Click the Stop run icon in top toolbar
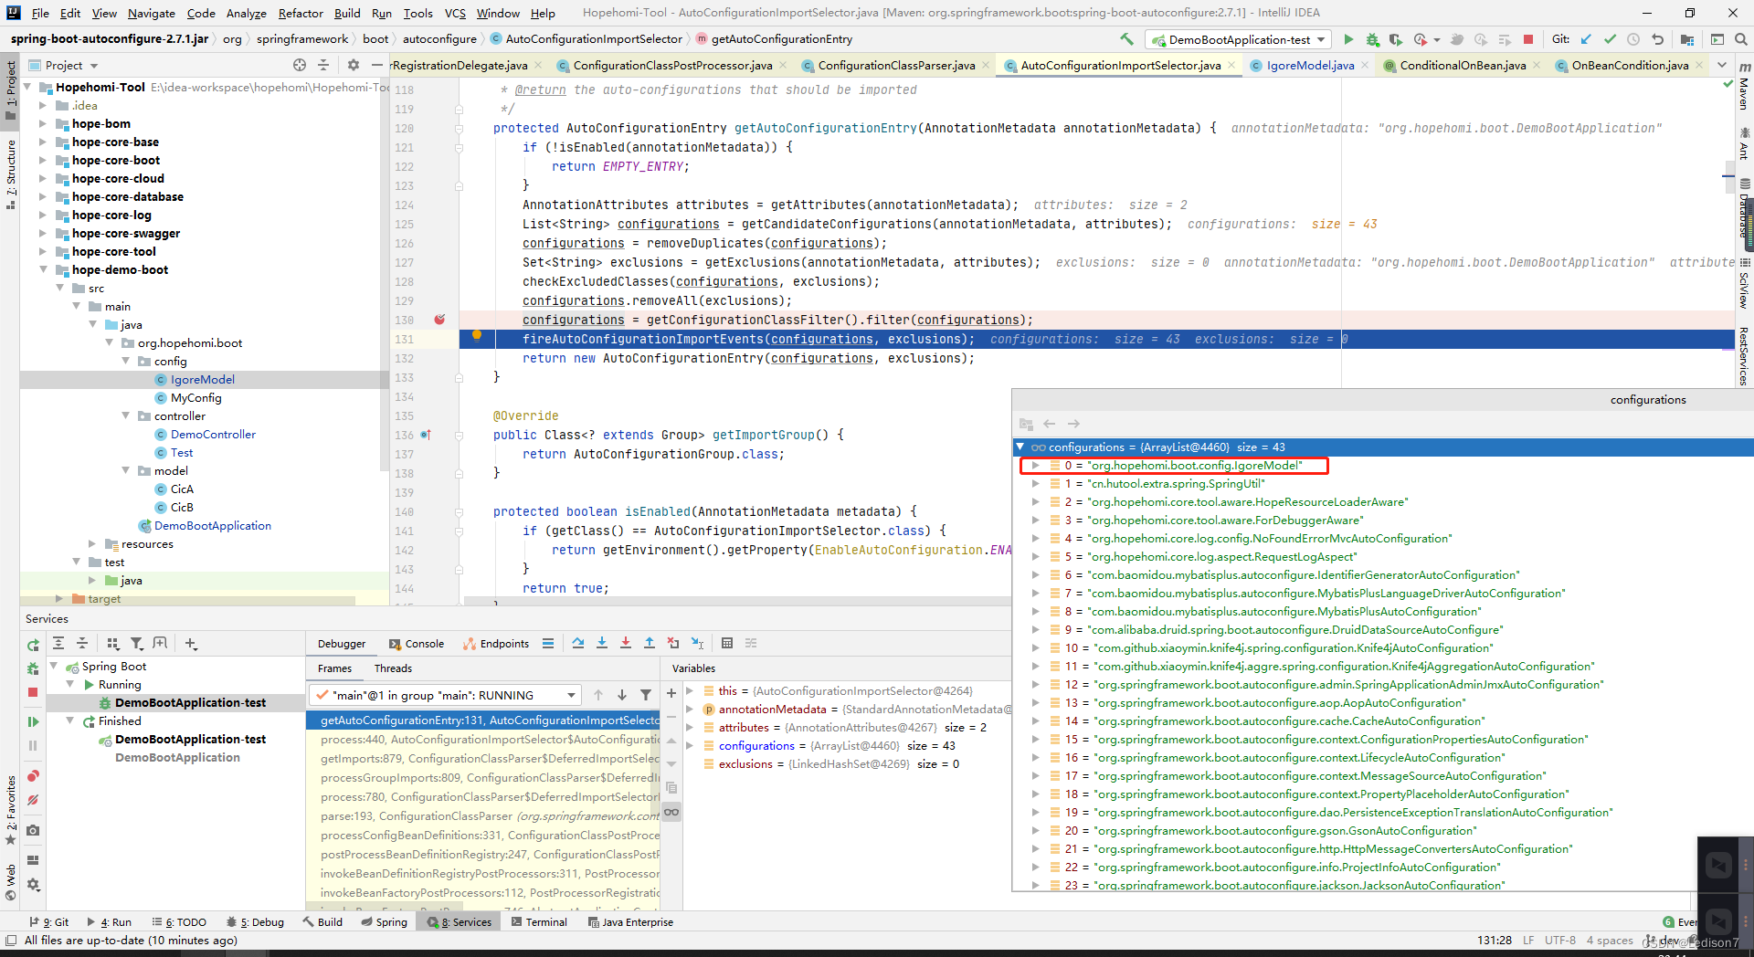Image resolution: width=1754 pixels, height=957 pixels. coord(1528,39)
